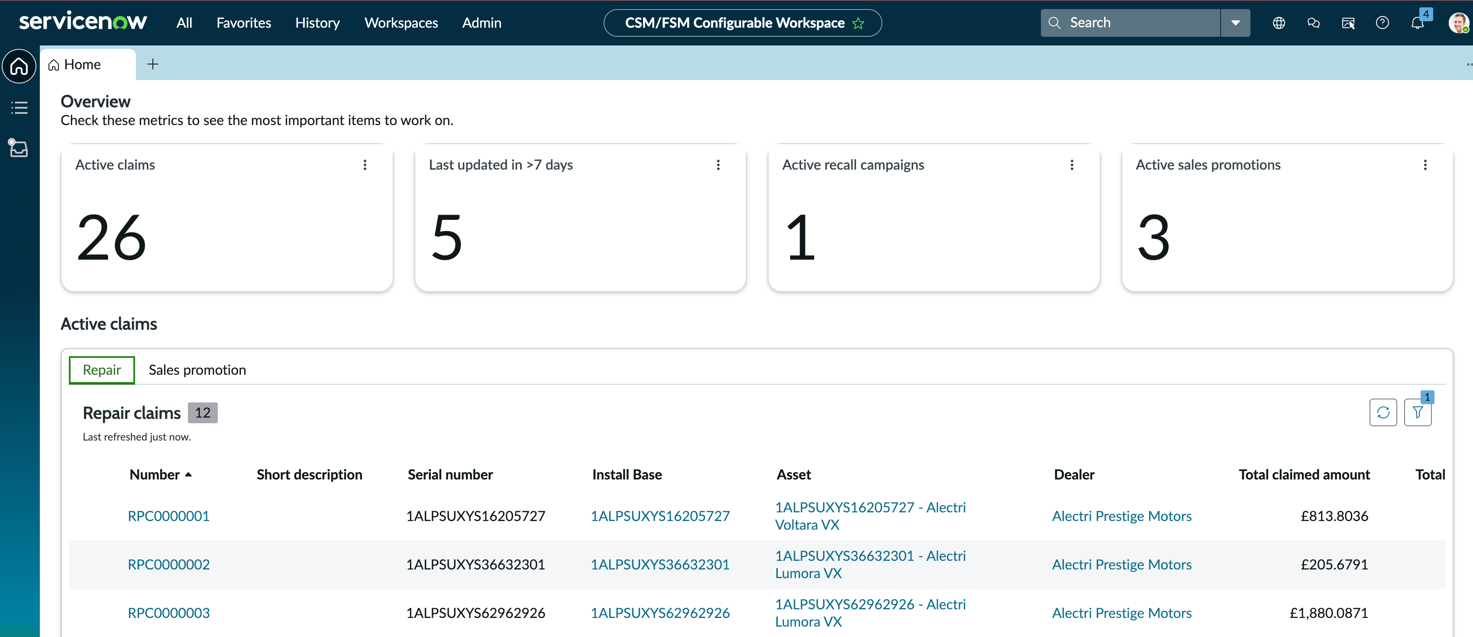Screen dimensions: 1473x637
Task: Open the user profile avatar
Action: point(1458,23)
